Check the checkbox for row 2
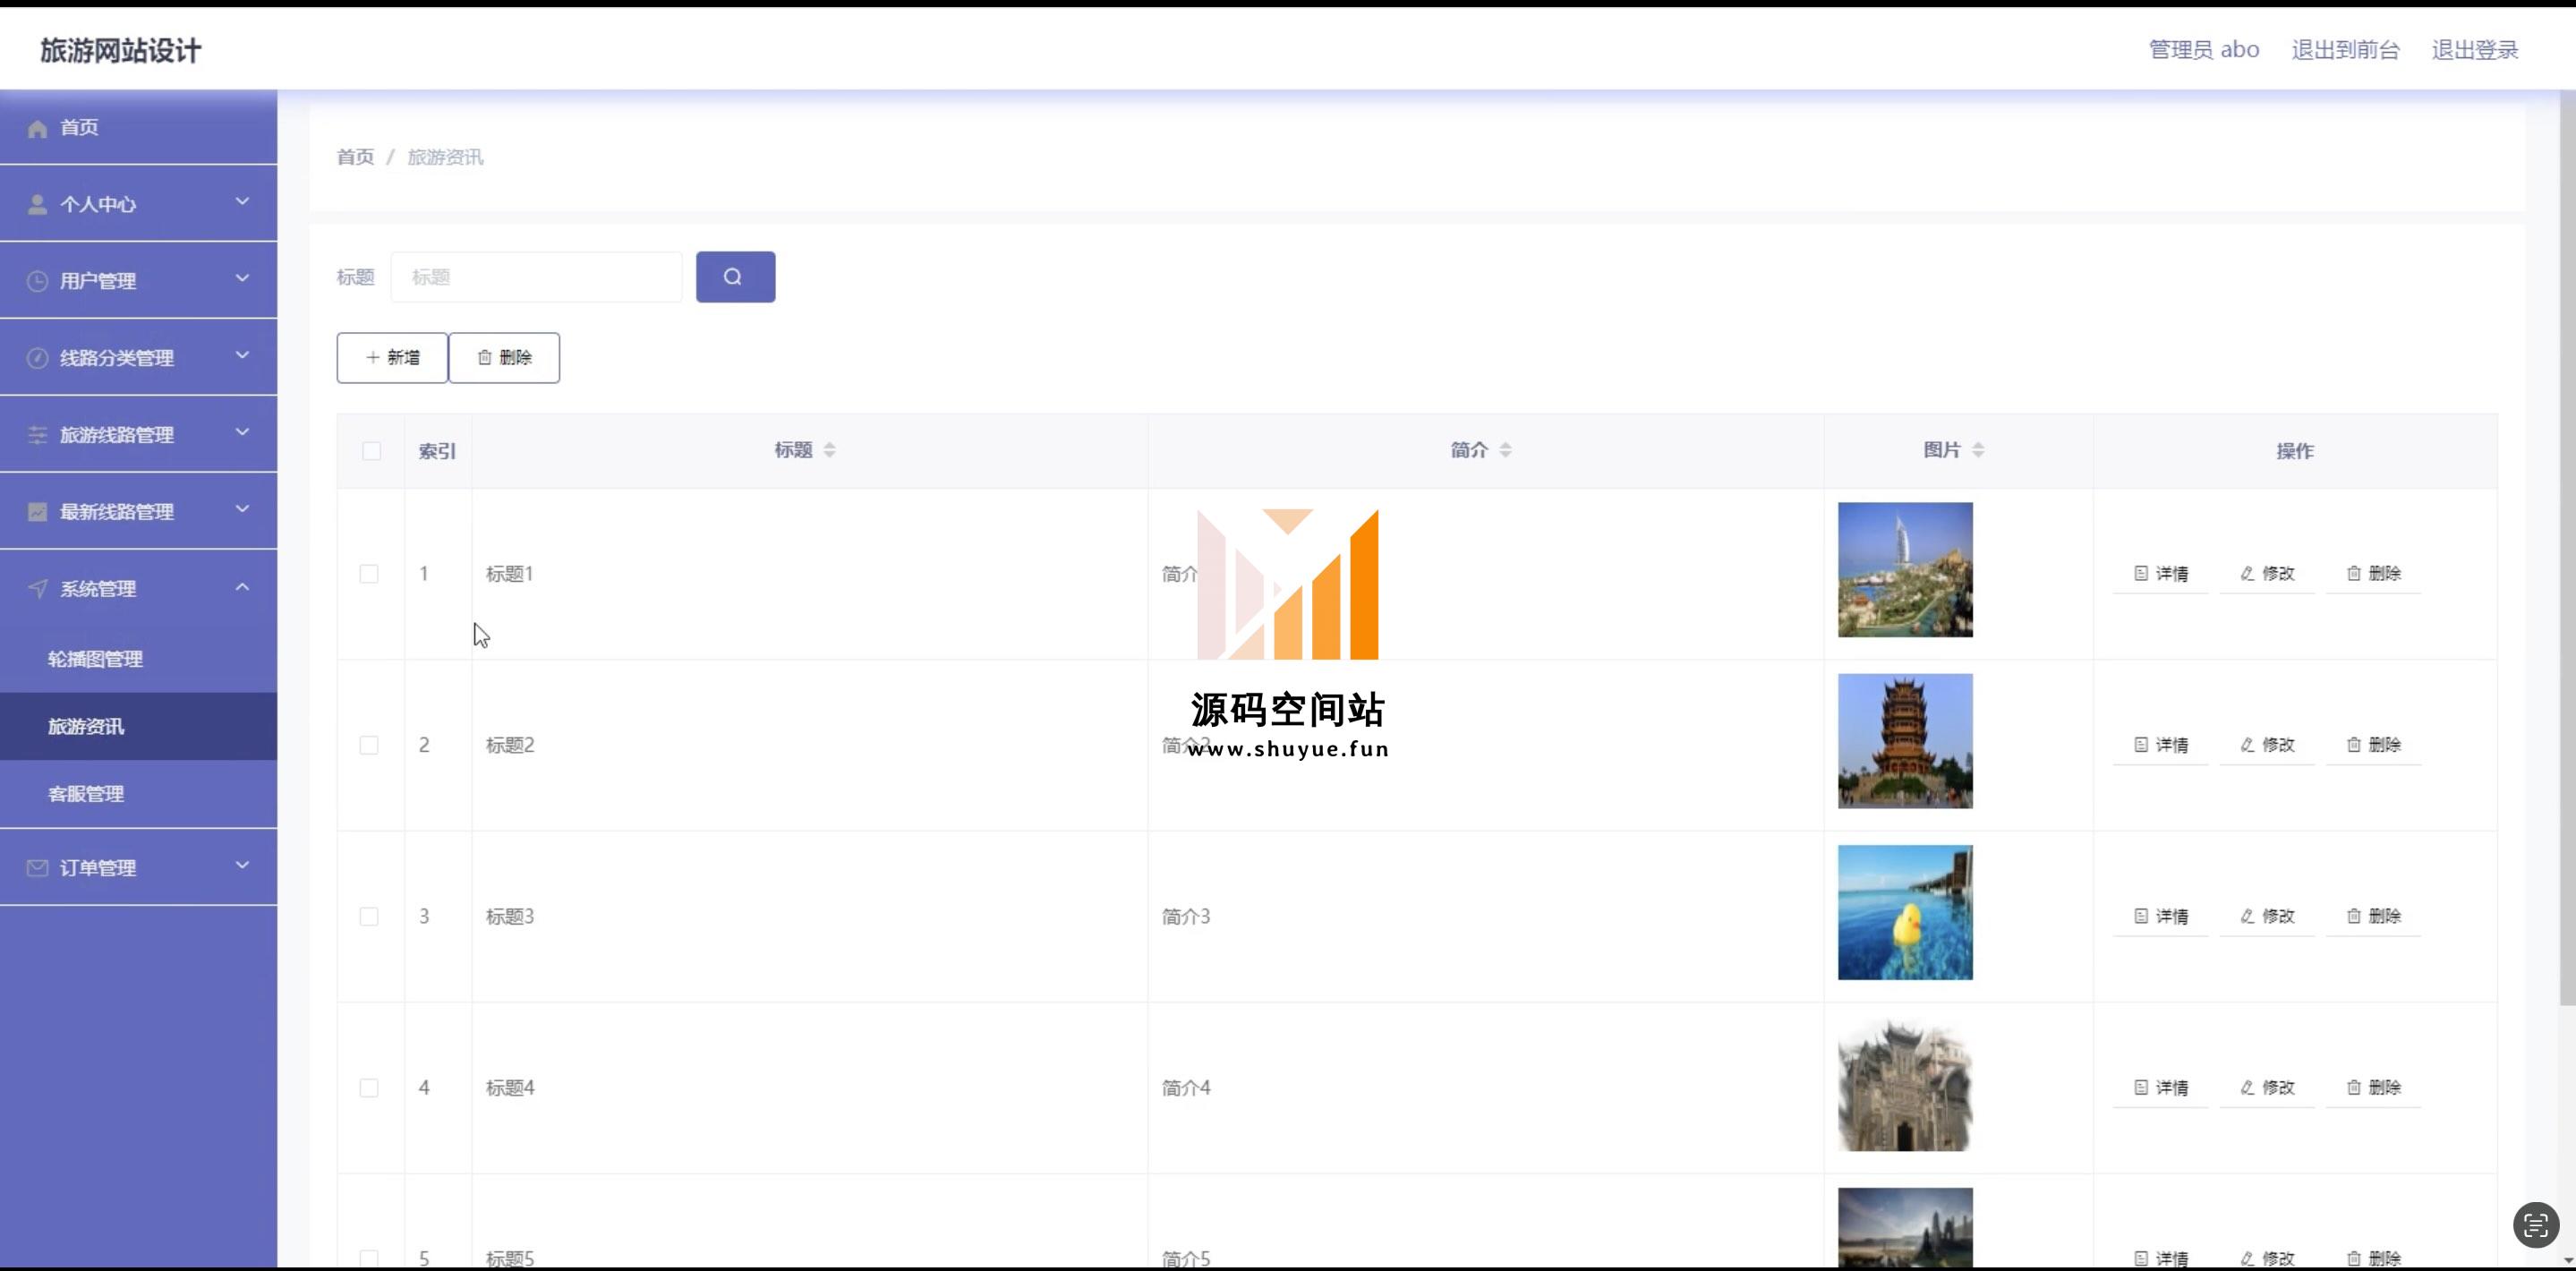The width and height of the screenshot is (2576, 1271). point(369,745)
